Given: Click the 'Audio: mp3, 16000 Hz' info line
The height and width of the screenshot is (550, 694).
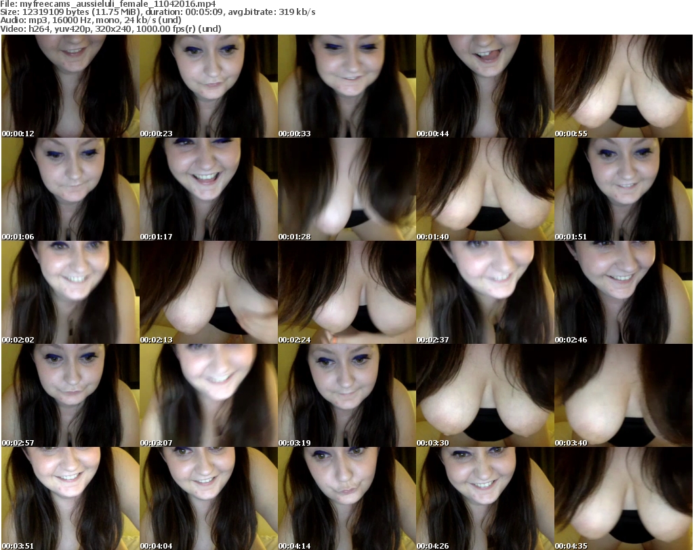Looking at the screenshot, I should click(x=91, y=20).
